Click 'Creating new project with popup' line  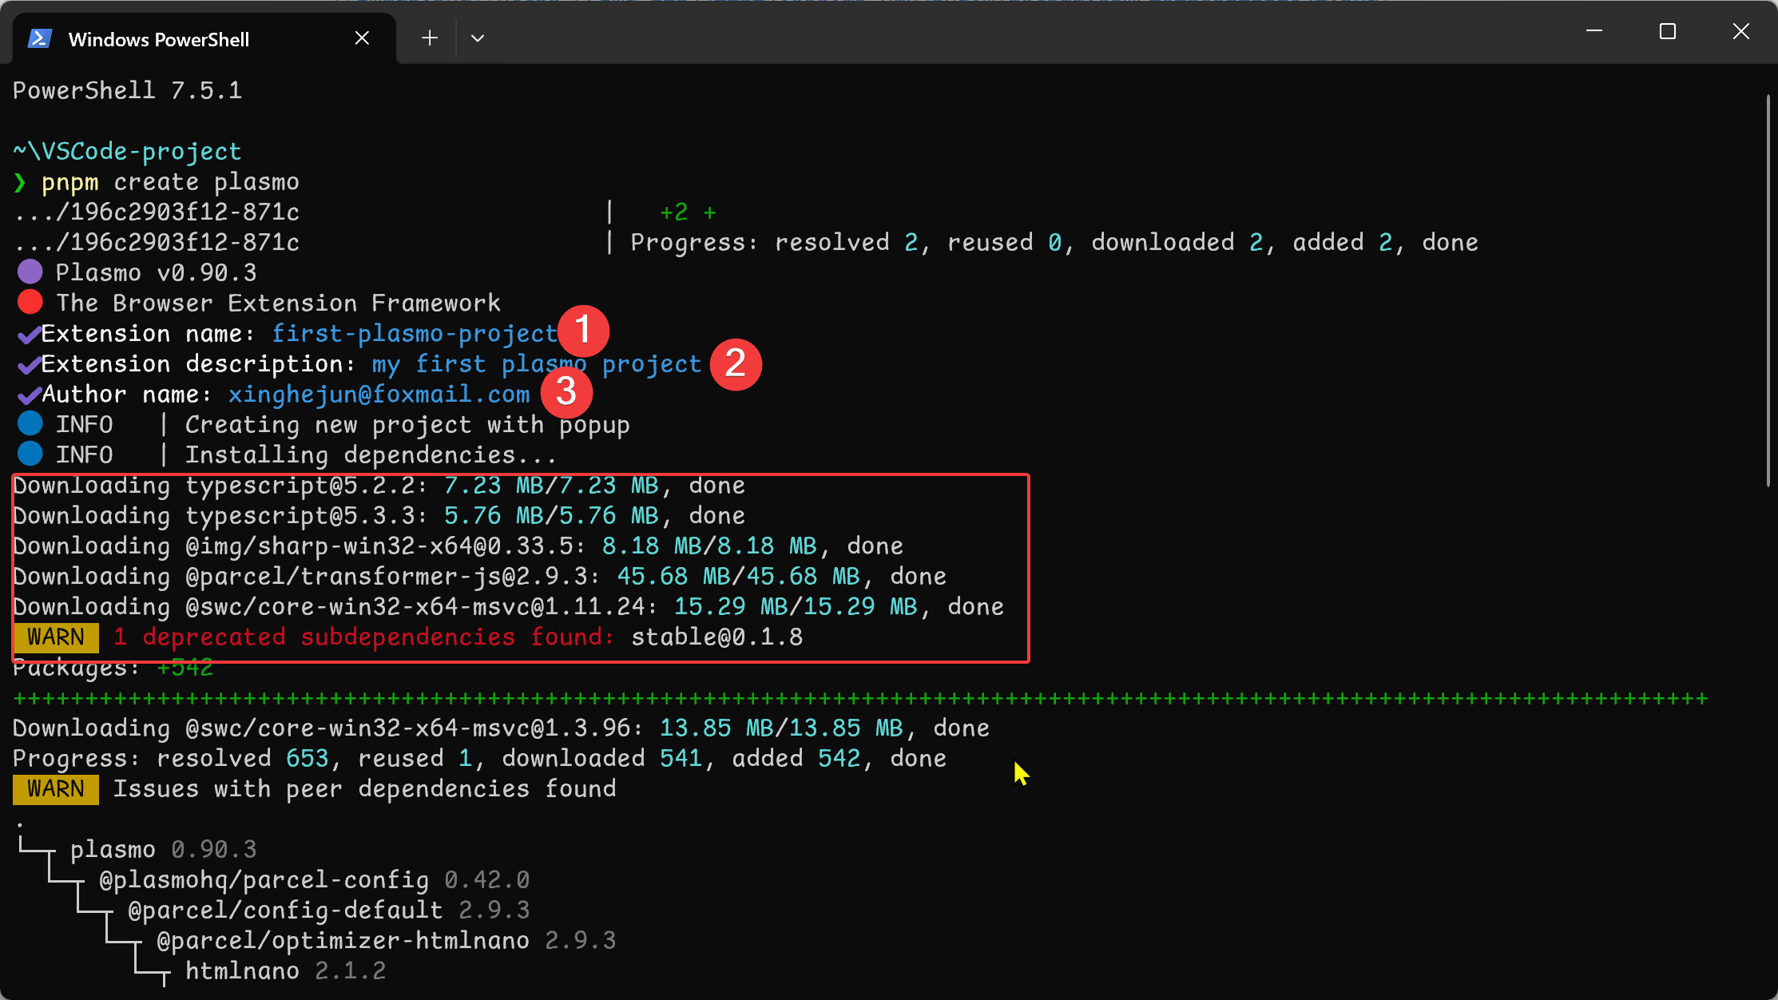pos(407,425)
